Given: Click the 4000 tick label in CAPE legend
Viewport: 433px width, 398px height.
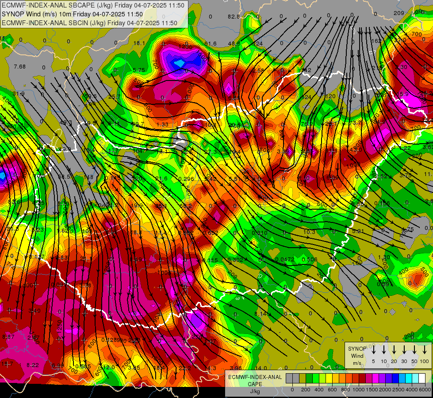Looking at the screenshot, I should pyautogui.click(x=412, y=390).
